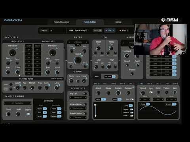Select the LFO 3 tab
This screenshot has width=190, height=142.
(x=158, y=84)
